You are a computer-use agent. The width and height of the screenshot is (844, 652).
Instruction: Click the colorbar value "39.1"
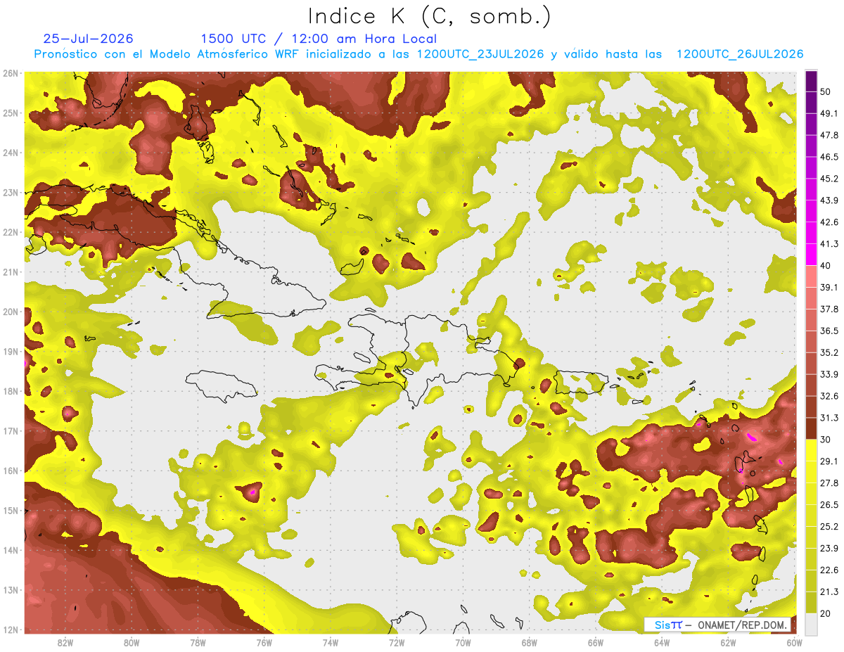tap(829, 287)
